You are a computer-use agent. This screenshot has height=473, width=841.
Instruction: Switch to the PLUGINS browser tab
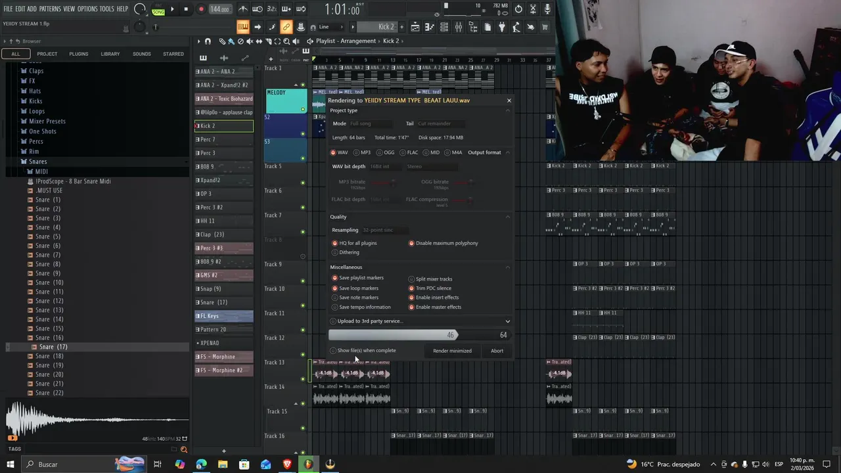79,54
